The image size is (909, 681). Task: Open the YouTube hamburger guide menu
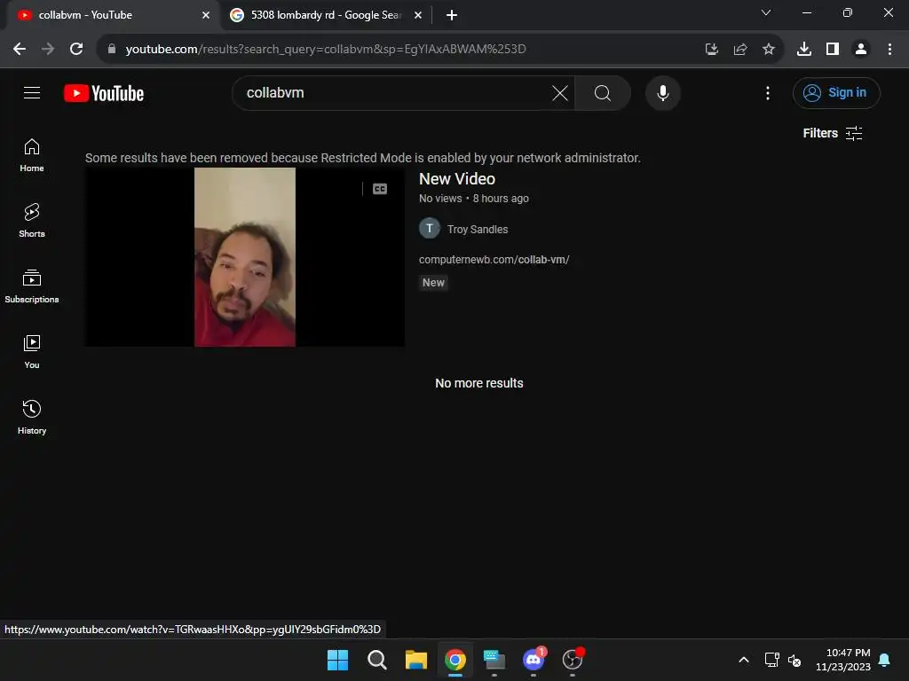click(32, 92)
